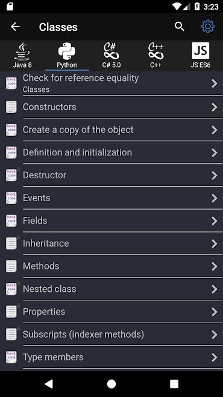Screen dimensions: 223x397
Task: Open Definition and initialization topic
Action: click(111, 152)
